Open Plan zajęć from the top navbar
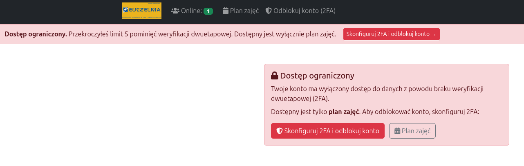The image size is (524, 166). (244, 11)
